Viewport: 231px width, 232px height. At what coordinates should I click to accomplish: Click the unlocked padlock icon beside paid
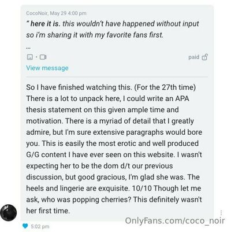click(x=204, y=57)
